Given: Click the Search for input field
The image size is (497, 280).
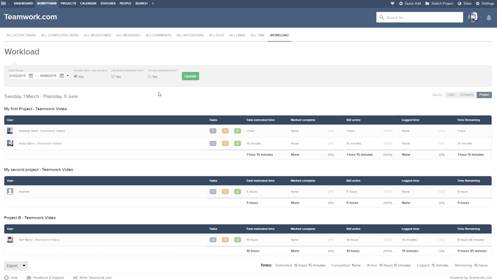Looking at the screenshot, I should click(420, 17).
